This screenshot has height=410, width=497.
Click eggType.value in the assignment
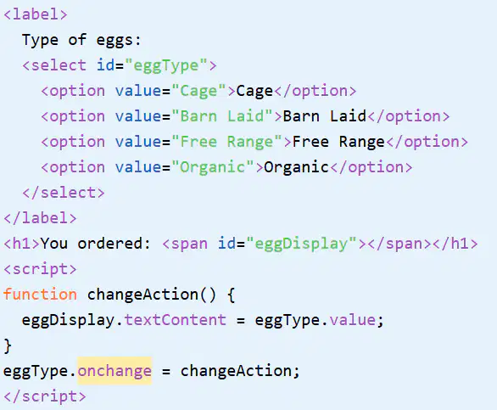coord(316,320)
